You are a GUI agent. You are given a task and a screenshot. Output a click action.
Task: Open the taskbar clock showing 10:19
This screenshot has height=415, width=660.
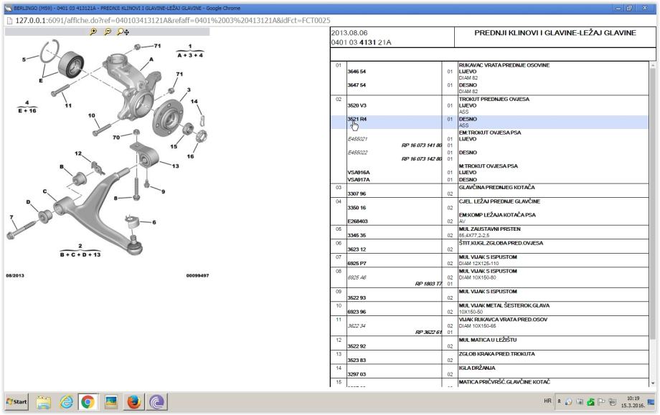click(633, 401)
